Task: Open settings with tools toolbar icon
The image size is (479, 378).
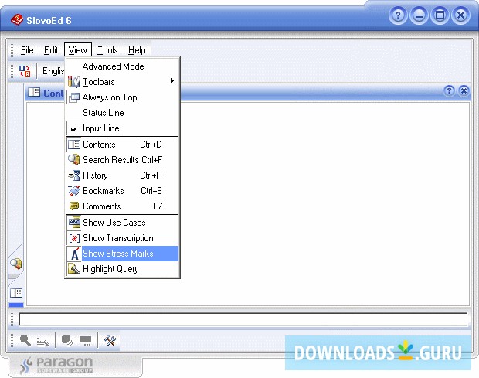Action: click(x=110, y=340)
